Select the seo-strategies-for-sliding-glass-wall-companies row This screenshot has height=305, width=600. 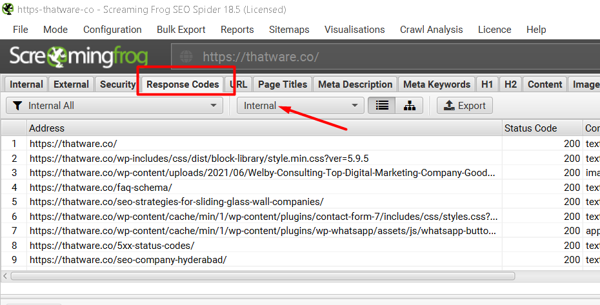tap(264, 202)
